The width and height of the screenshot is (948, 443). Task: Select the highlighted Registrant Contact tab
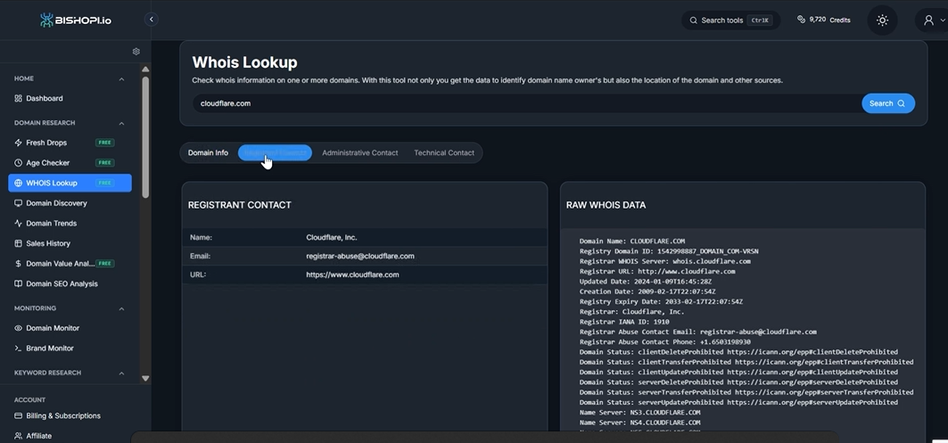tap(275, 153)
